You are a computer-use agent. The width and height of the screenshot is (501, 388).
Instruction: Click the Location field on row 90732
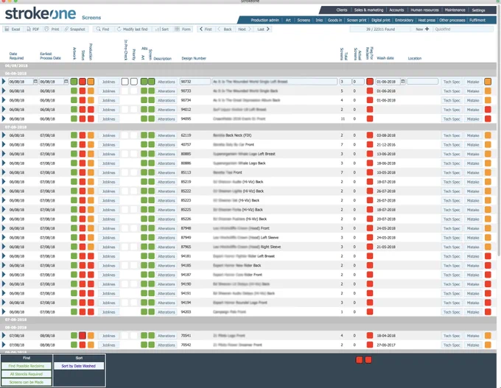click(422, 82)
